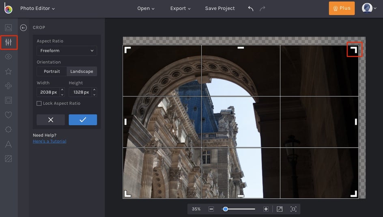The width and height of the screenshot is (383, 217).
Task: Open the Export menu
Action: point(180,9)
